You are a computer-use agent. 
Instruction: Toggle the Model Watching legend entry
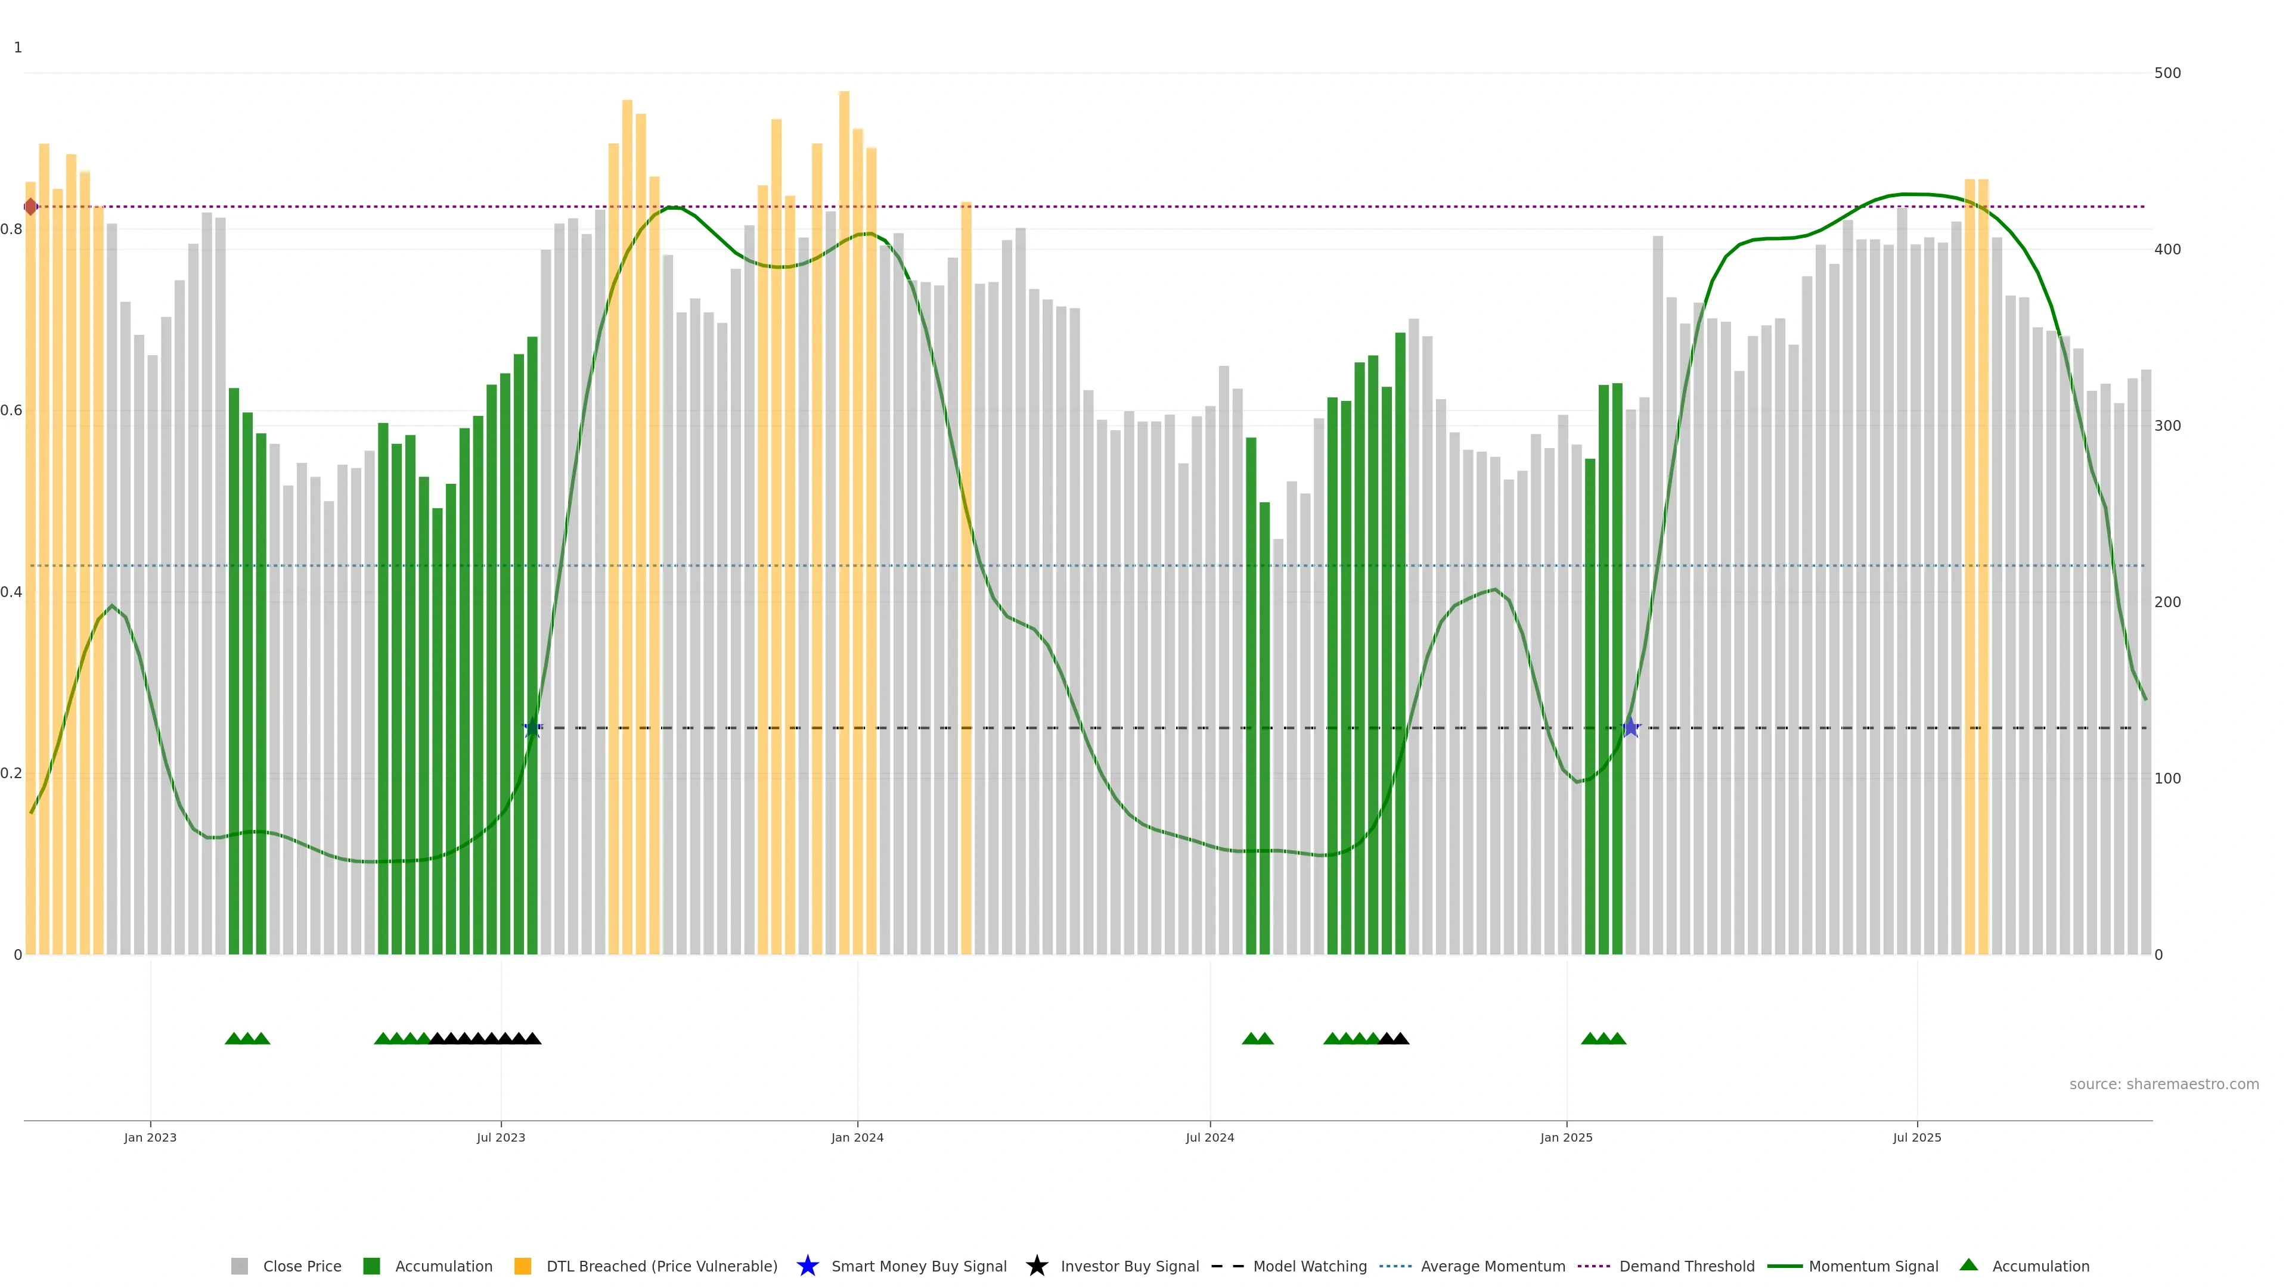(x=1310, y=1267)
